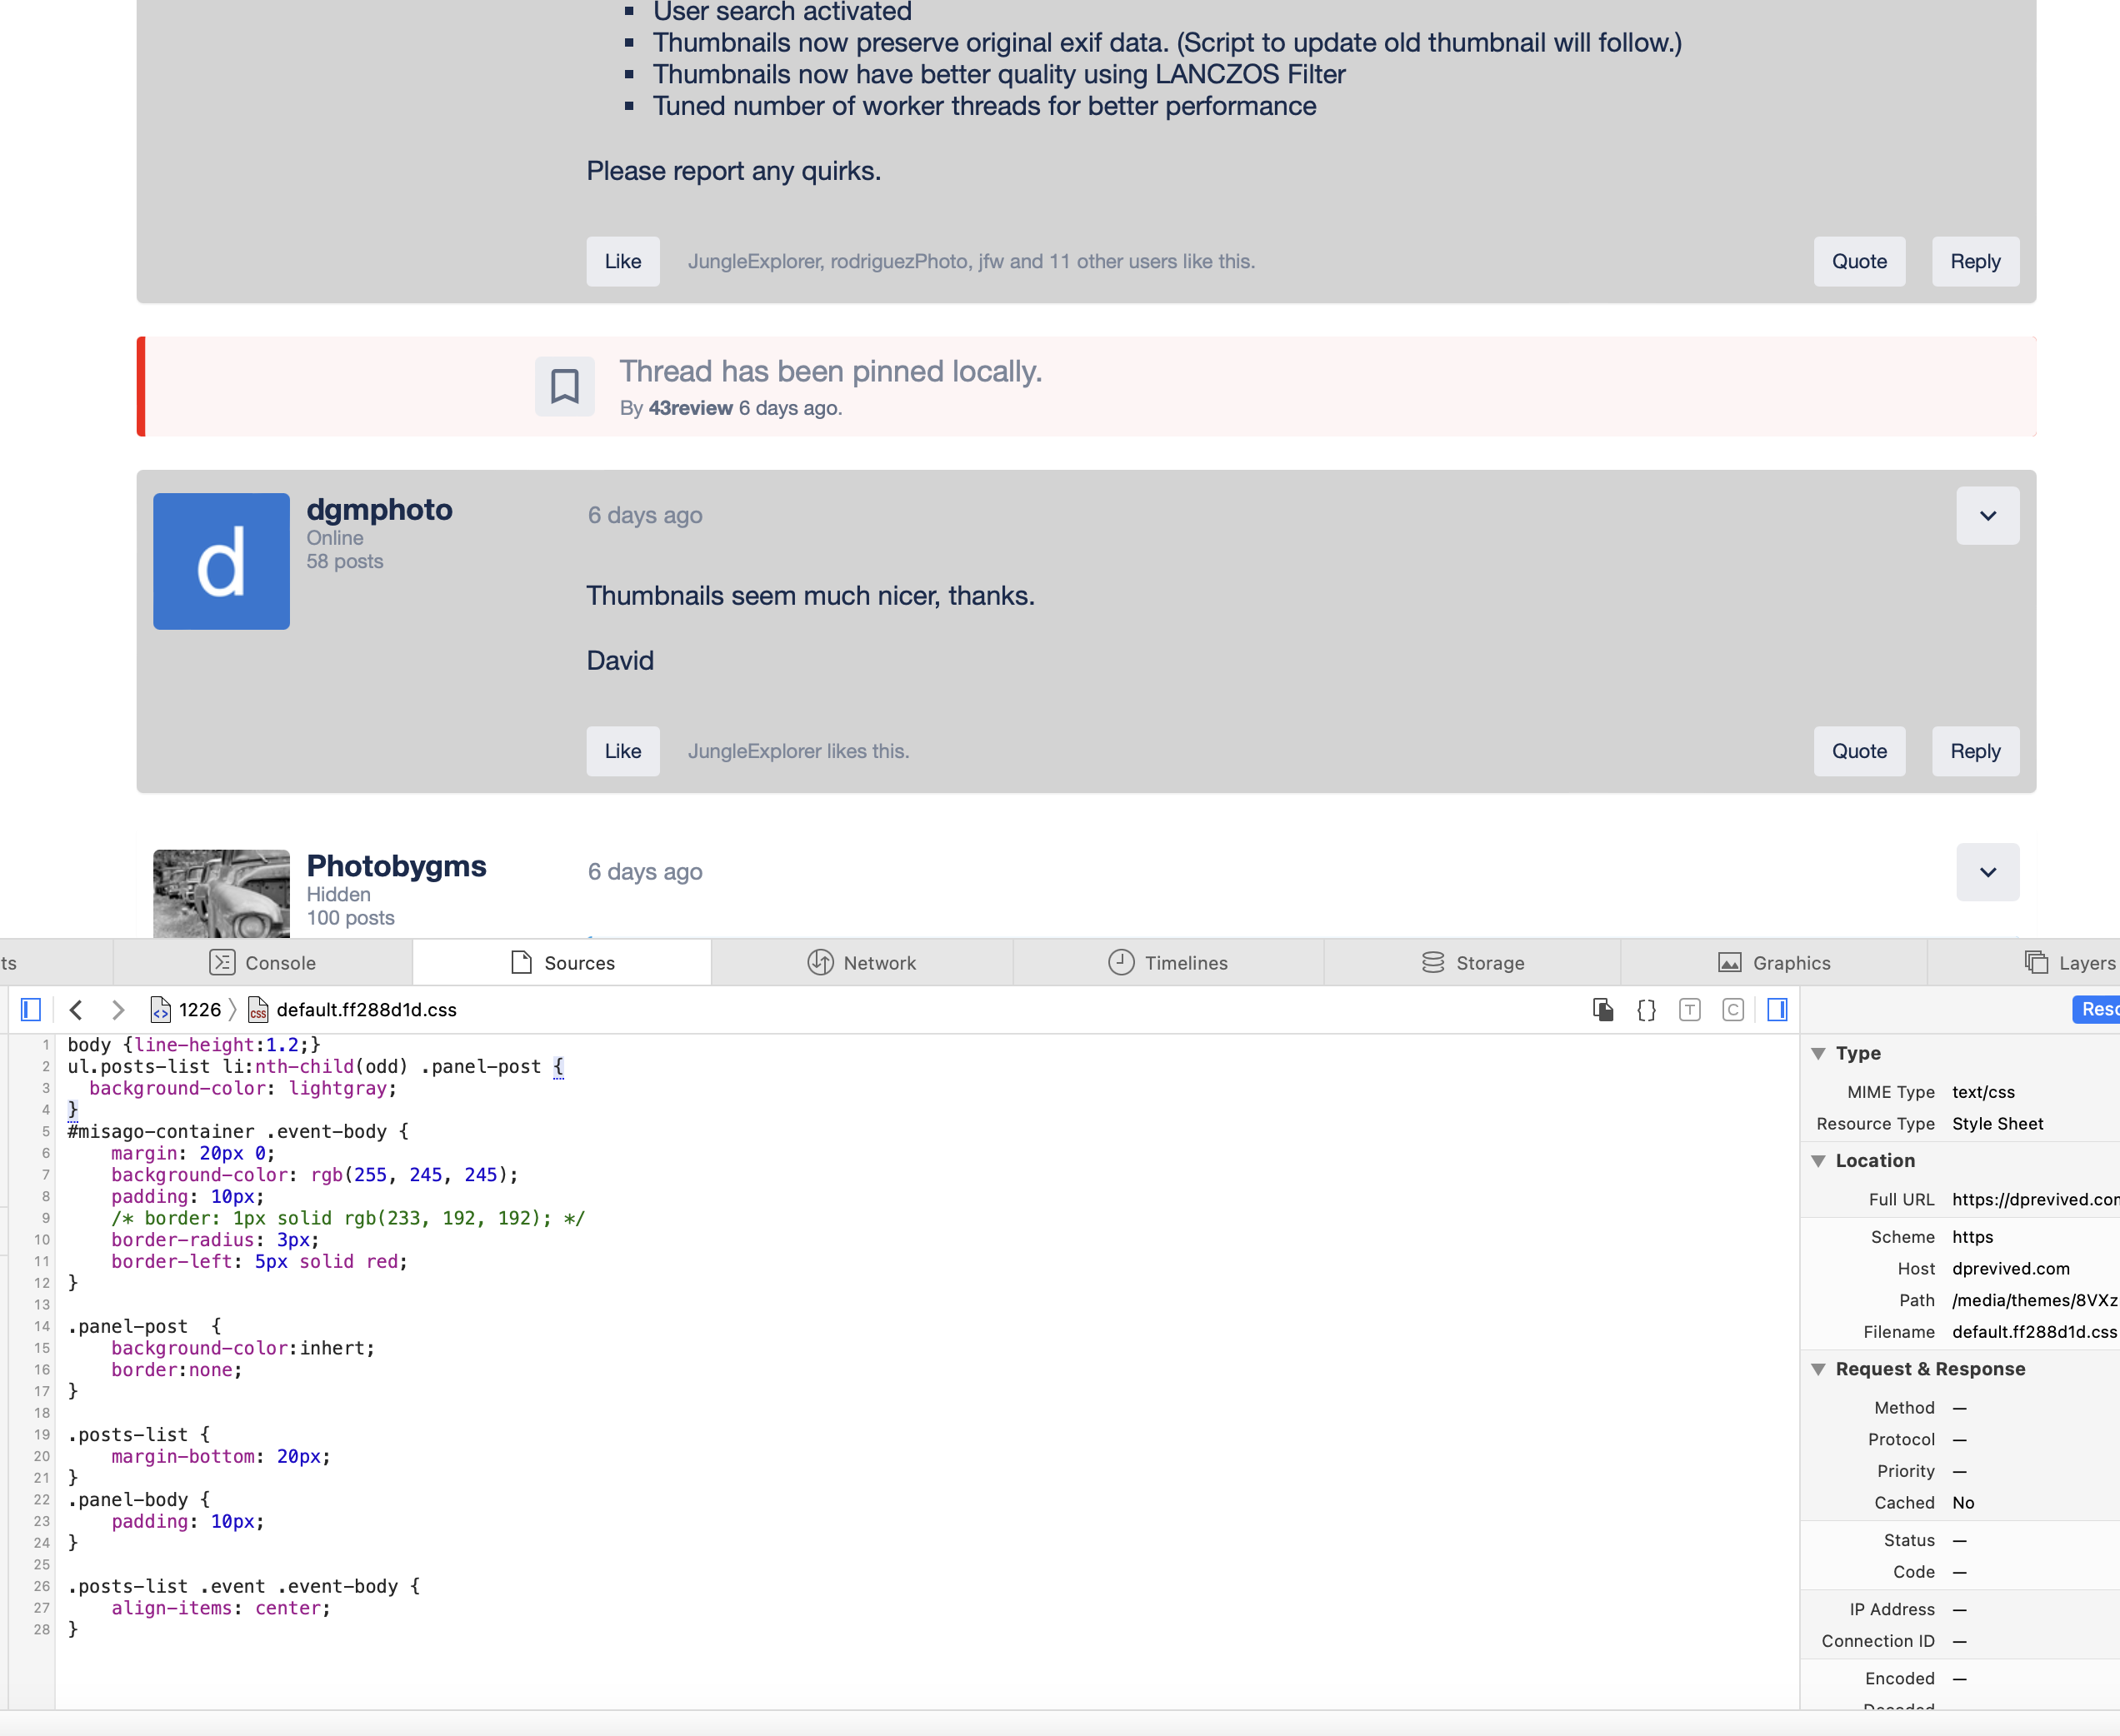
Task: Click the bookmark pinned thread icon
Action: coord(564,386)
